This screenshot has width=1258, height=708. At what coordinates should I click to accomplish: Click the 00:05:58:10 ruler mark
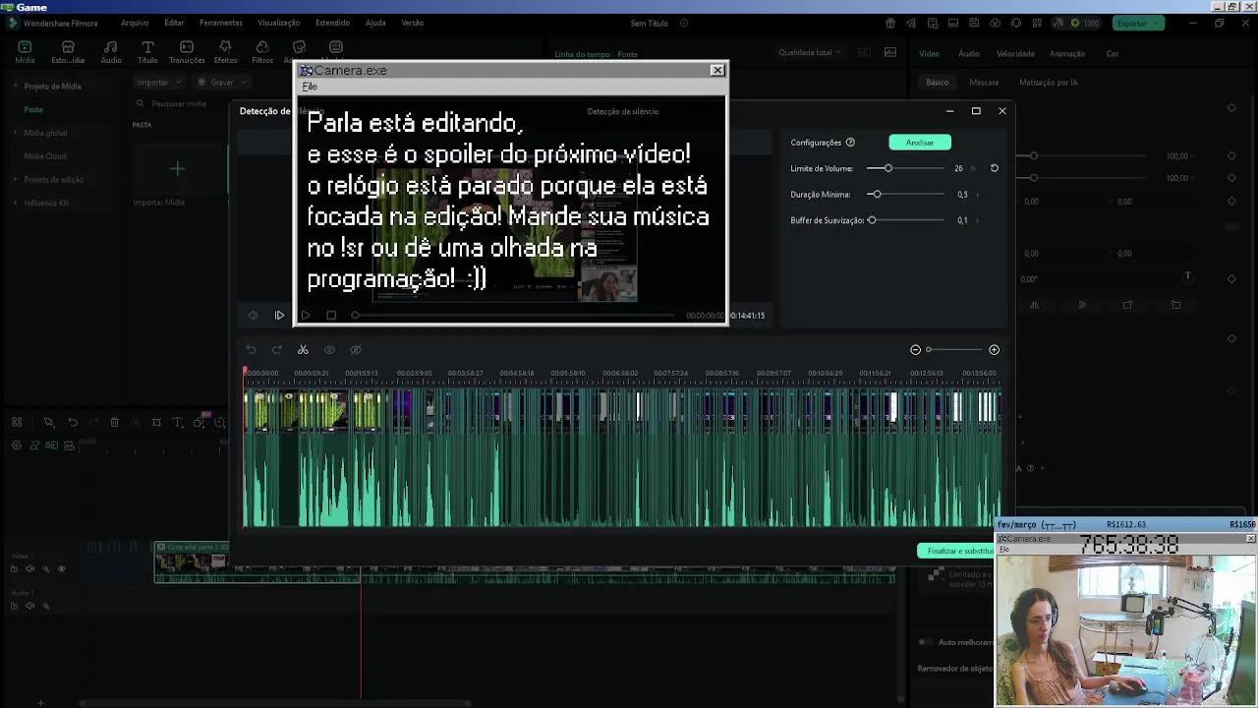[568, 374]
